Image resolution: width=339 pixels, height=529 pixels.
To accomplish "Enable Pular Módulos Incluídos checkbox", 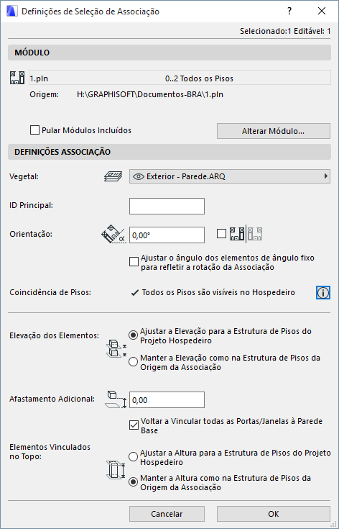I will 34,130.
